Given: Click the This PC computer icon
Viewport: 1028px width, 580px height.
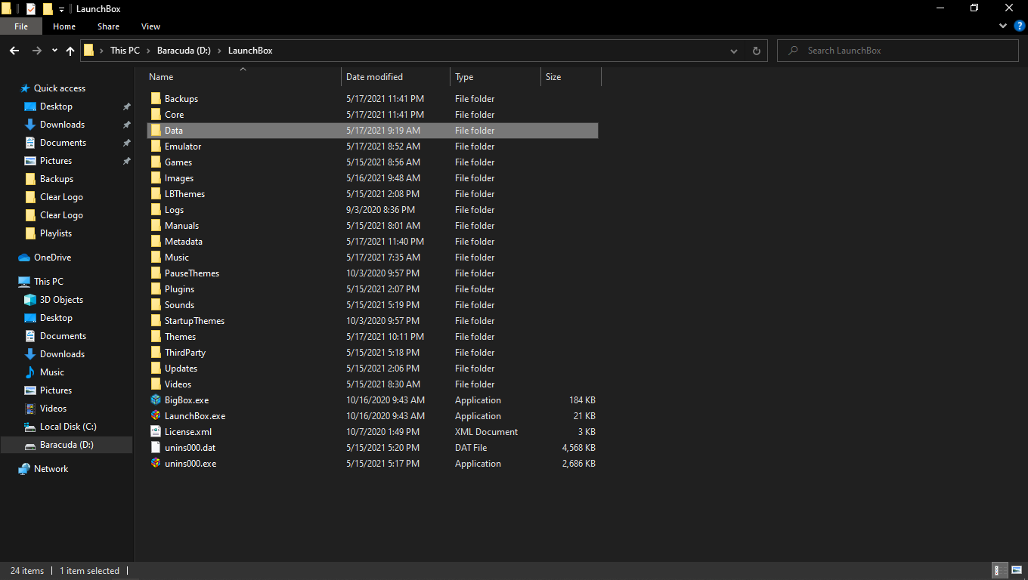Looking at the screenshot, I should click(x=24, y=282).
